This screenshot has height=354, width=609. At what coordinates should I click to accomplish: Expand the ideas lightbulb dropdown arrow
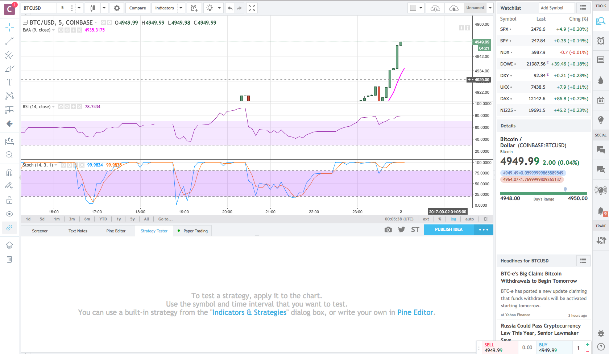pos(219,8)
